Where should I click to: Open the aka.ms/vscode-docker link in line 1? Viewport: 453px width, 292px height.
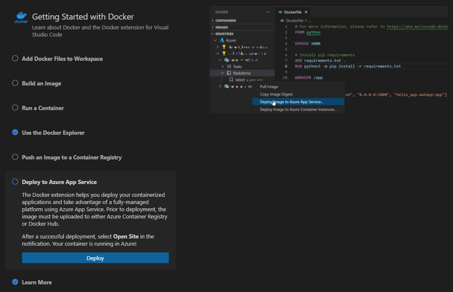pyautogui.click(x=417, y=26)
